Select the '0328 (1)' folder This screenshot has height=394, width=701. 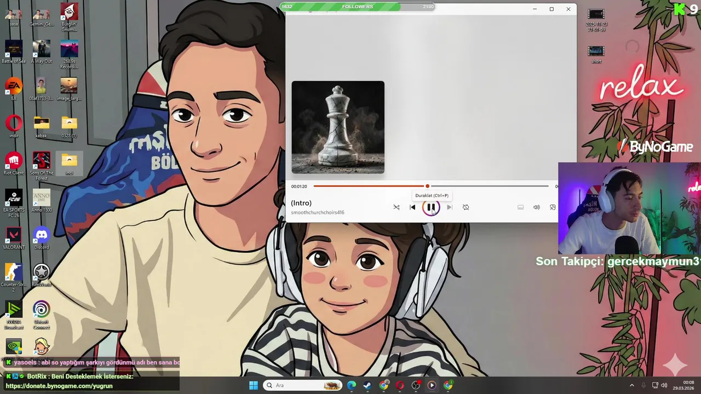[69, 126]
